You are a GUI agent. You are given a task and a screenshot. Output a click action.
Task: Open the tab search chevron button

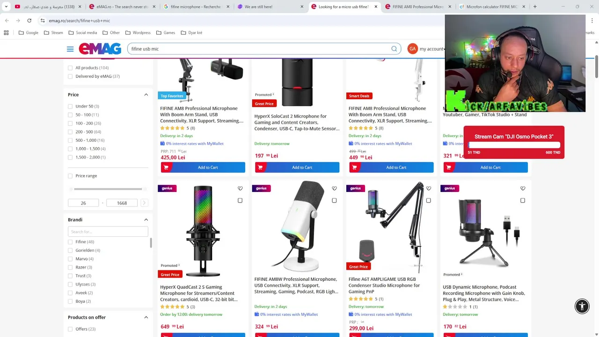point(6,7)
